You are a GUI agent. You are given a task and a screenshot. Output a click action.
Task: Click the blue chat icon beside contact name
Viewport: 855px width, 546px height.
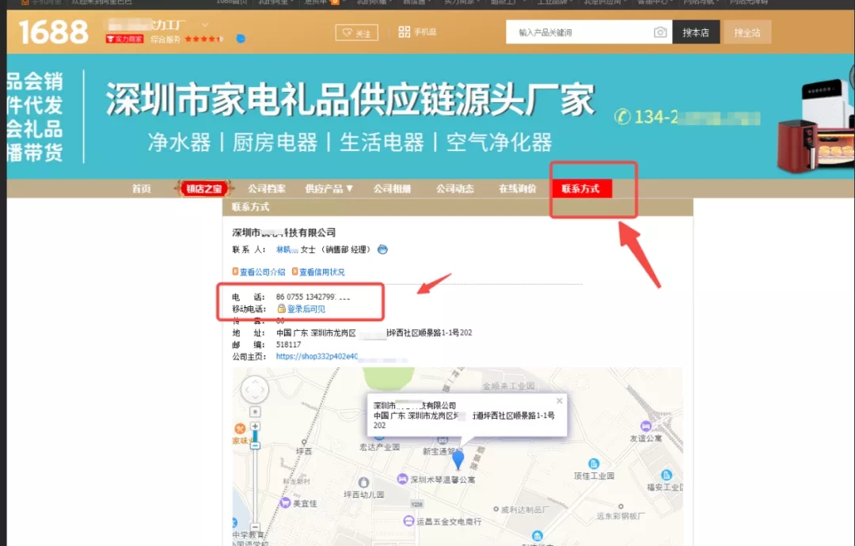pos(382,249)
